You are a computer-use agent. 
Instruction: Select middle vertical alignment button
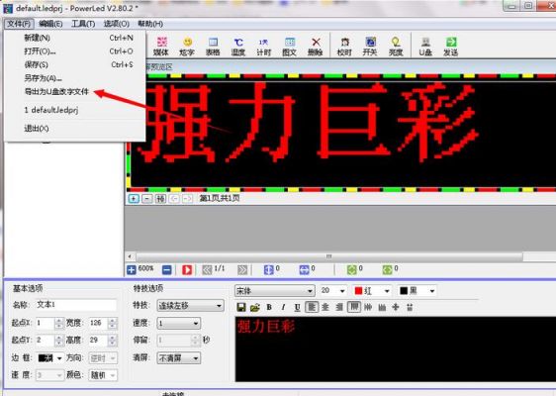368,307
